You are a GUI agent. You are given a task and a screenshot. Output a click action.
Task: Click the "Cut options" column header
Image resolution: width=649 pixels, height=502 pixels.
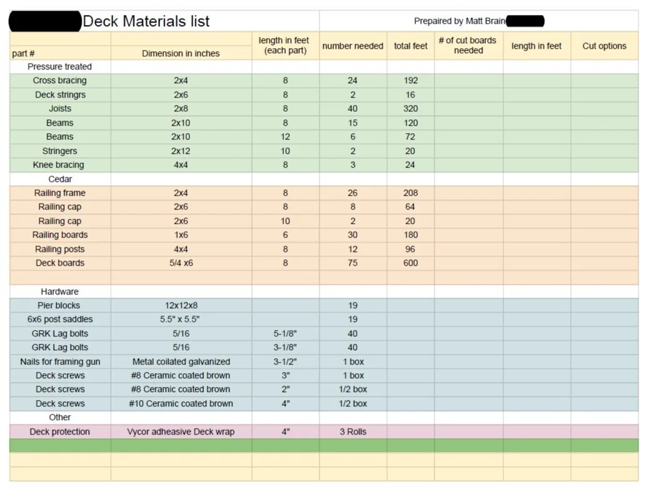coord(605,46)
